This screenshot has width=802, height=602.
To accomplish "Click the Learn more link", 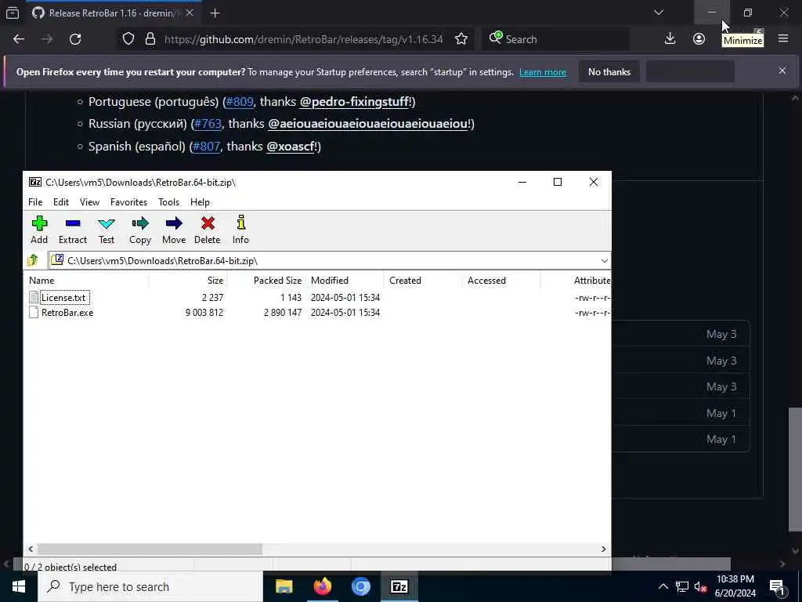I will tap(543, 72).
